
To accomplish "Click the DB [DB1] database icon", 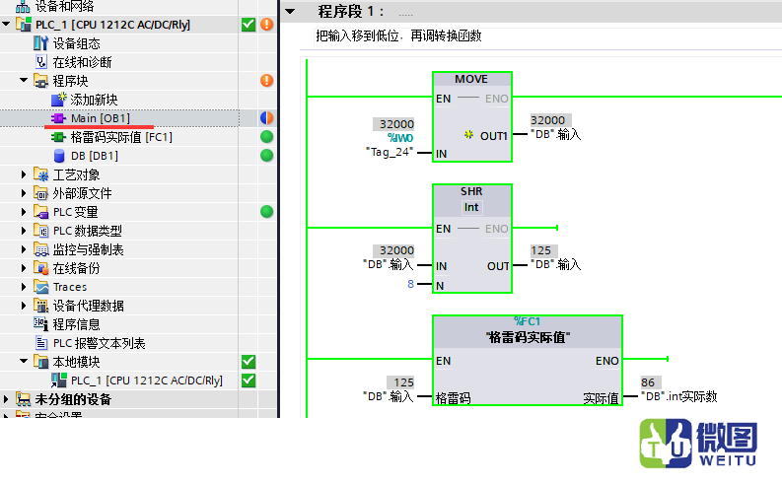I will 59,156.
